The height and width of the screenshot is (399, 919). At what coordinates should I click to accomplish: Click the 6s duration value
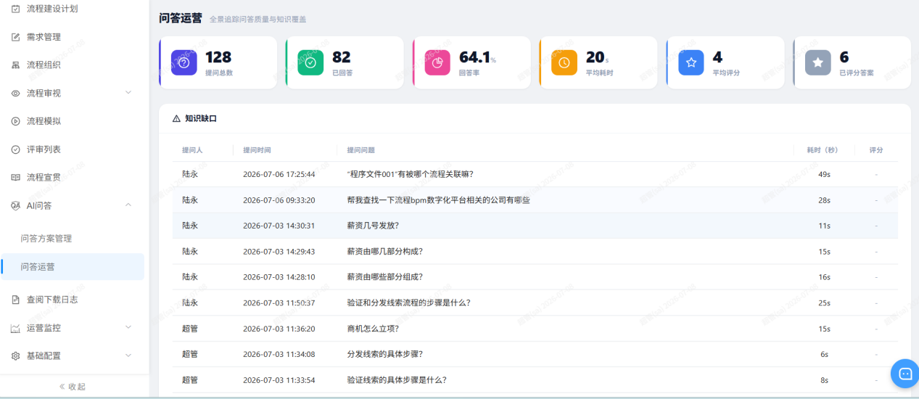point(824,354)
